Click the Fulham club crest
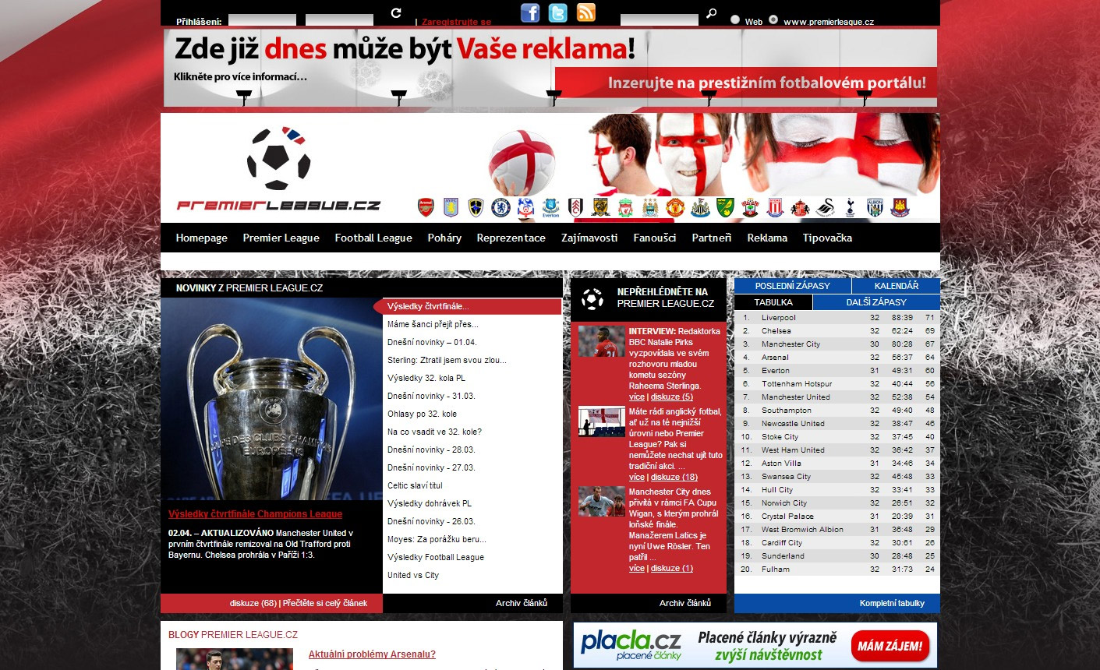 [575, 207]
